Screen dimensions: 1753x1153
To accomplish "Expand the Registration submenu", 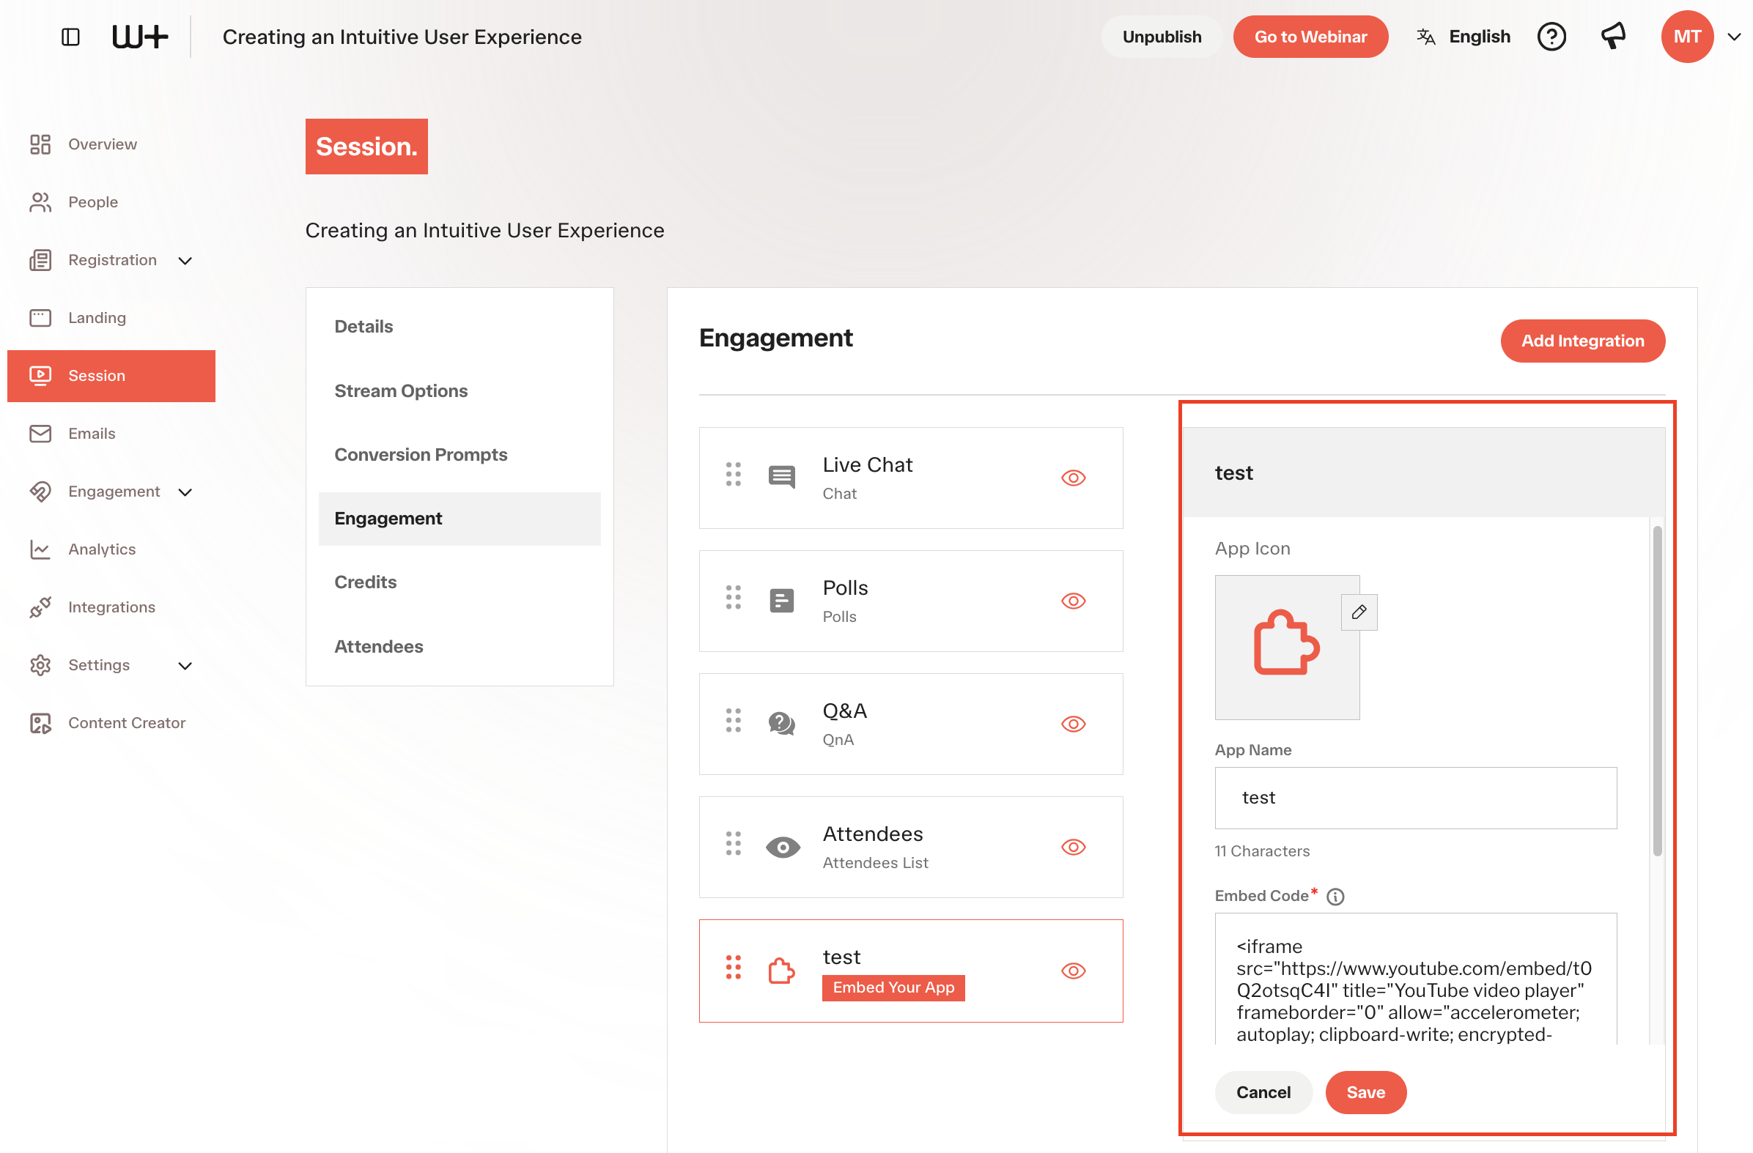I will coord(185,261).
